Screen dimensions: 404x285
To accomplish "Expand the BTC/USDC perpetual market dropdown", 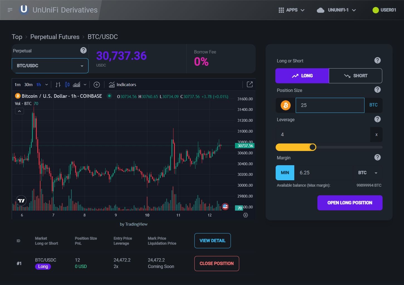I will [x=50, y=66].
